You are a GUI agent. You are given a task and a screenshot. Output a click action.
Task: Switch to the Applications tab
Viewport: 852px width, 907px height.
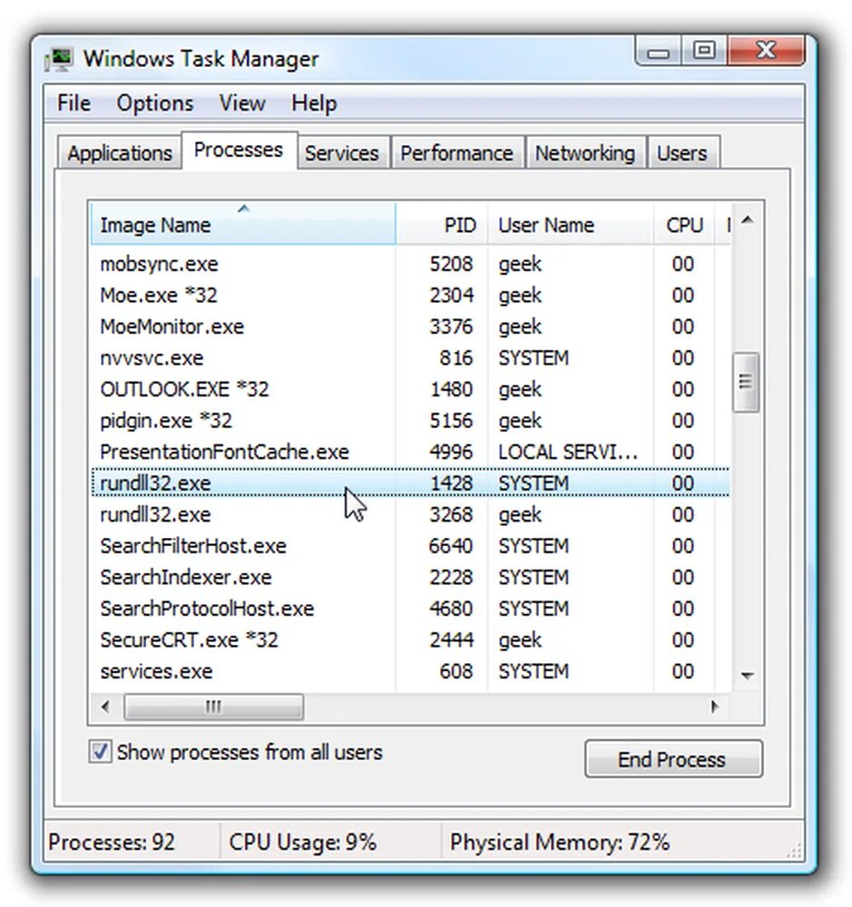coord(120,152)
